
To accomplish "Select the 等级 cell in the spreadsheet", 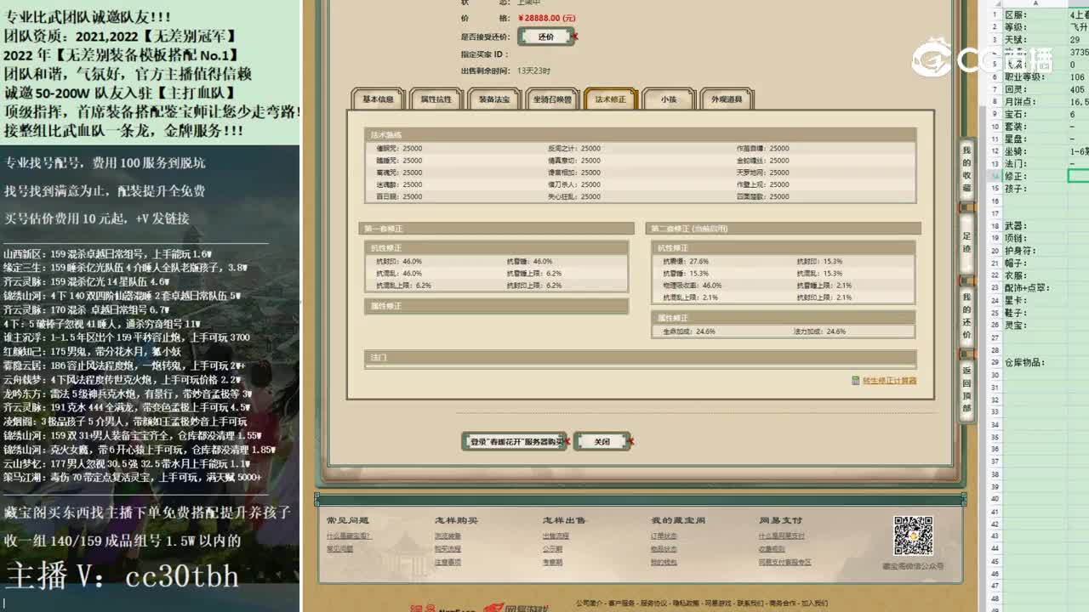I will pos(1035,27).
